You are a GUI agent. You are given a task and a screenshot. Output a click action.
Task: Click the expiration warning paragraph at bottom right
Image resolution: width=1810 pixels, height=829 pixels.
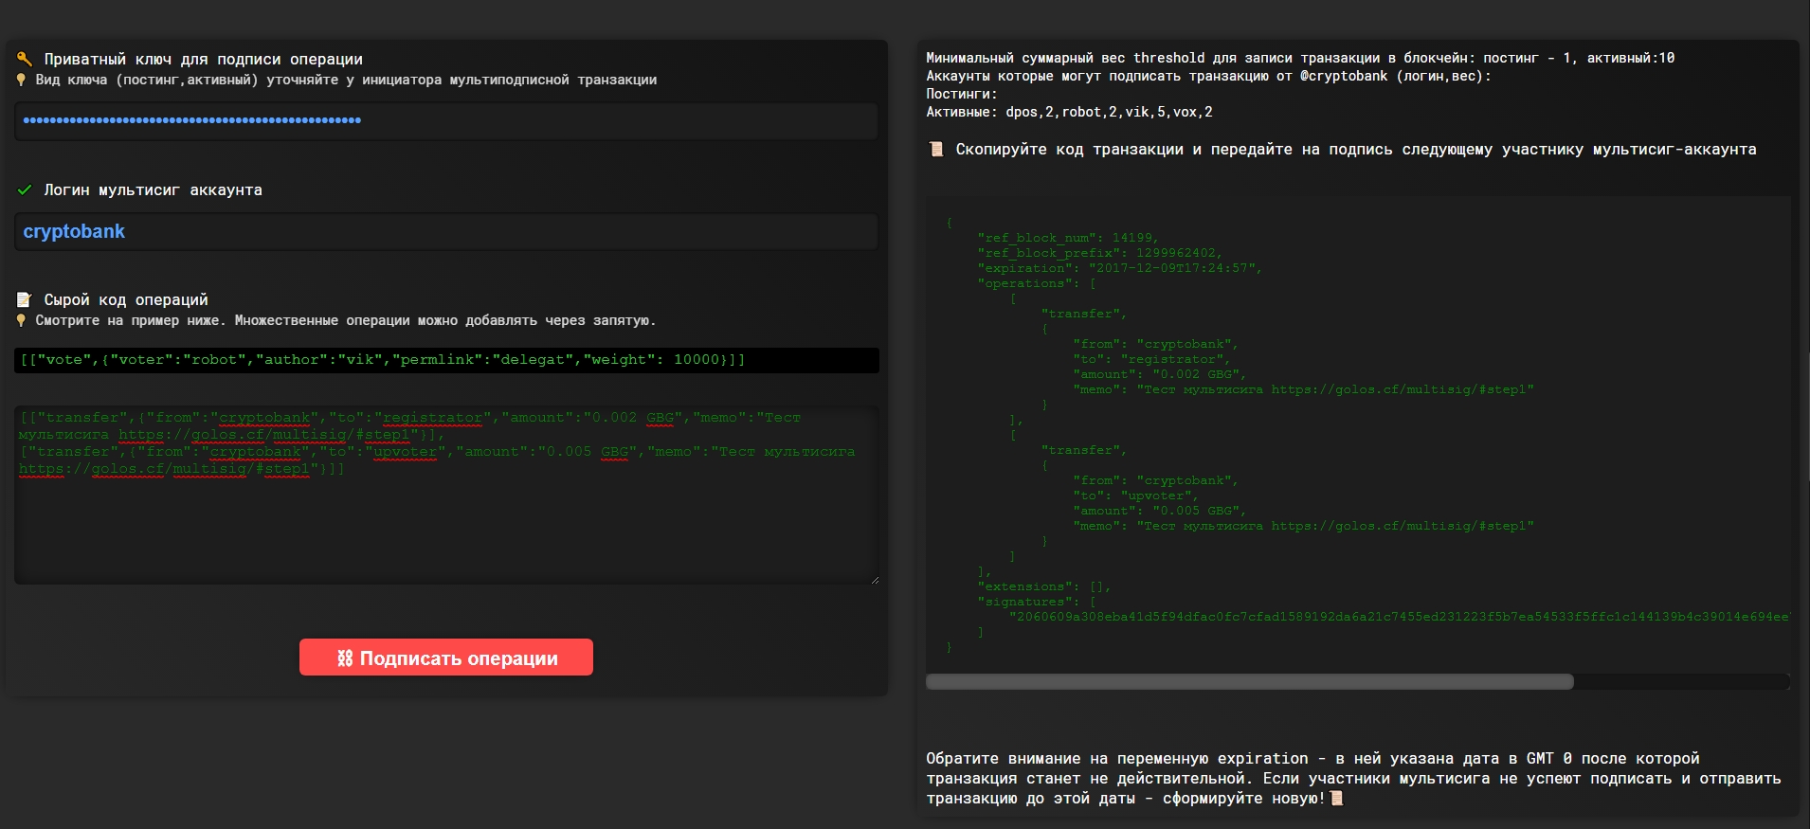point(1353,778)
